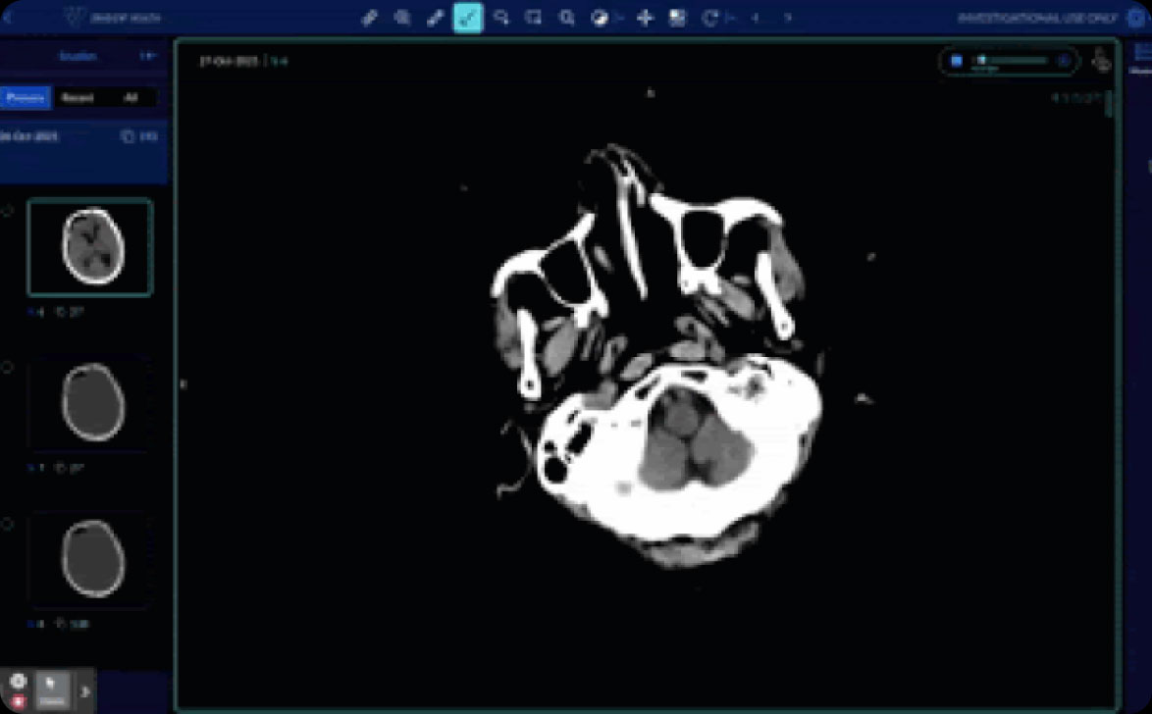The image size is (1152, 714).
Task: Select the first brain CT thumbnail
Action: click(x=90, y=247)
